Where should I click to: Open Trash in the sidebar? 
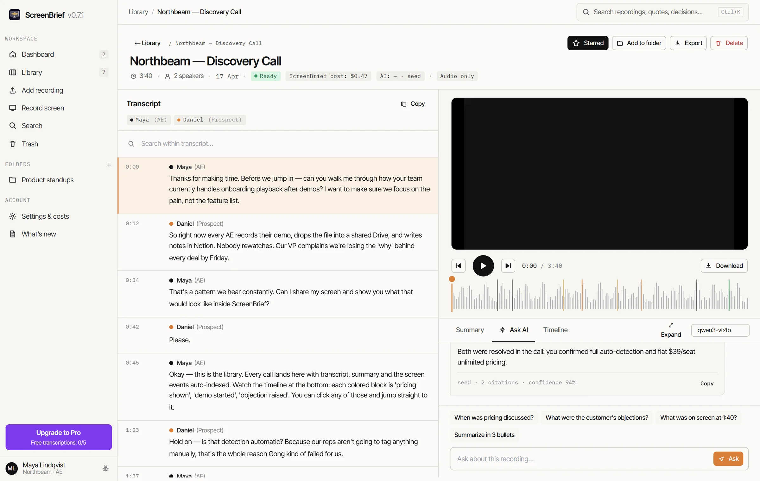click(x=59, y=144)
